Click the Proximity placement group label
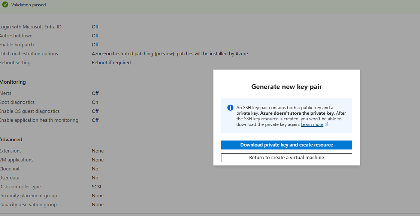The image size is (420, 216). (x=28, y=195)
